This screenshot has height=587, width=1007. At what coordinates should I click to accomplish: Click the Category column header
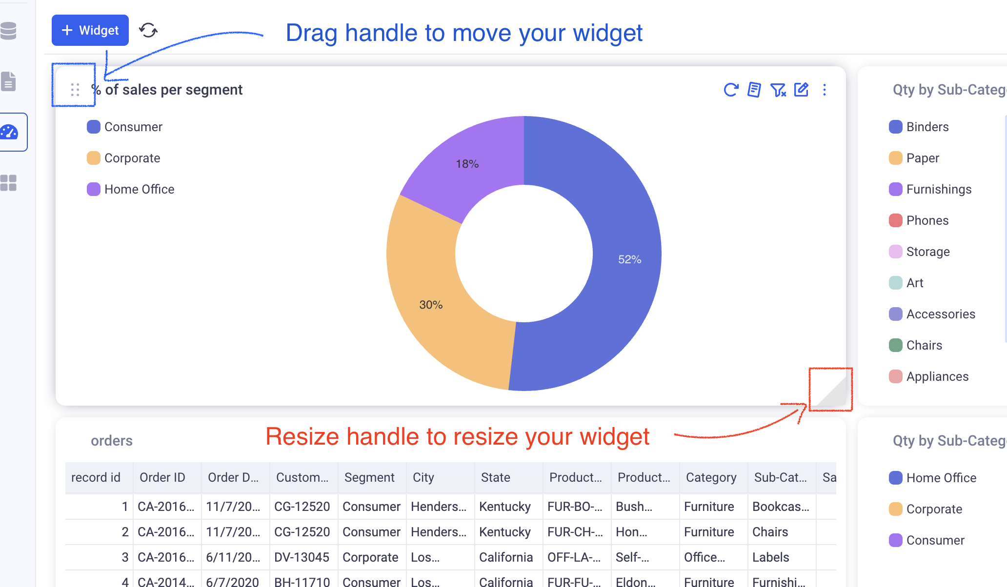(x=711, y=477)
